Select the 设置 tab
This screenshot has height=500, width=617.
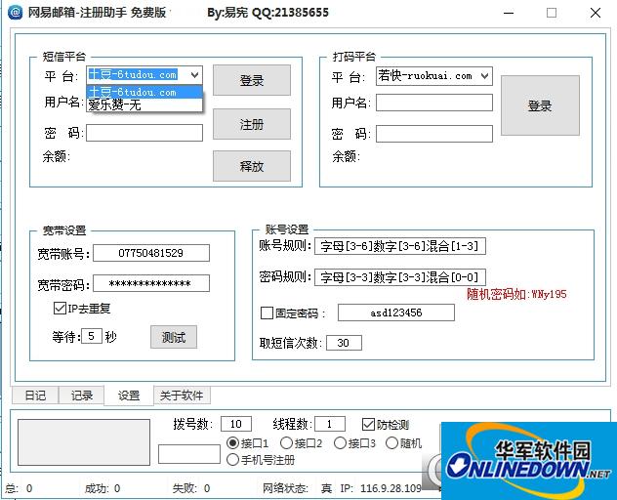(x=129, y=396)
